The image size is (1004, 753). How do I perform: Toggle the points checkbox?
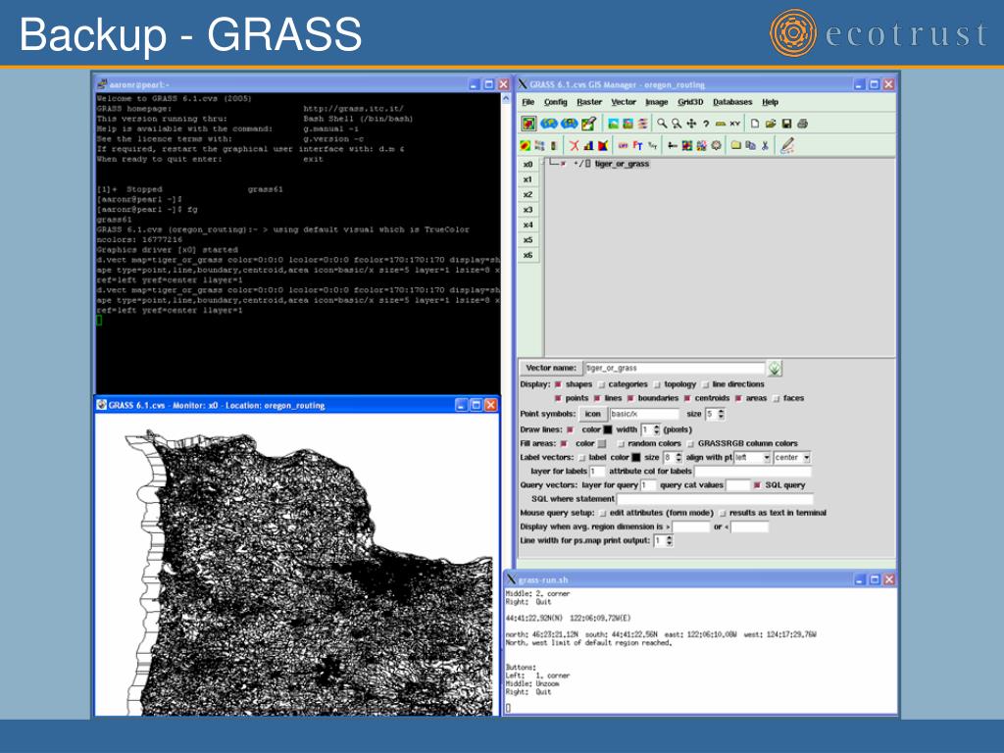click(558, 398)
